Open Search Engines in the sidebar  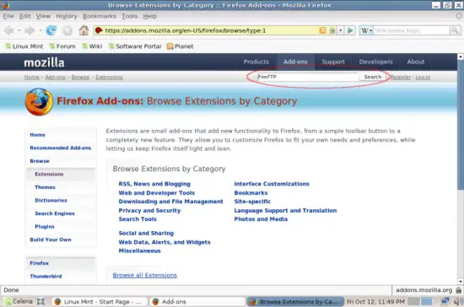55,213
